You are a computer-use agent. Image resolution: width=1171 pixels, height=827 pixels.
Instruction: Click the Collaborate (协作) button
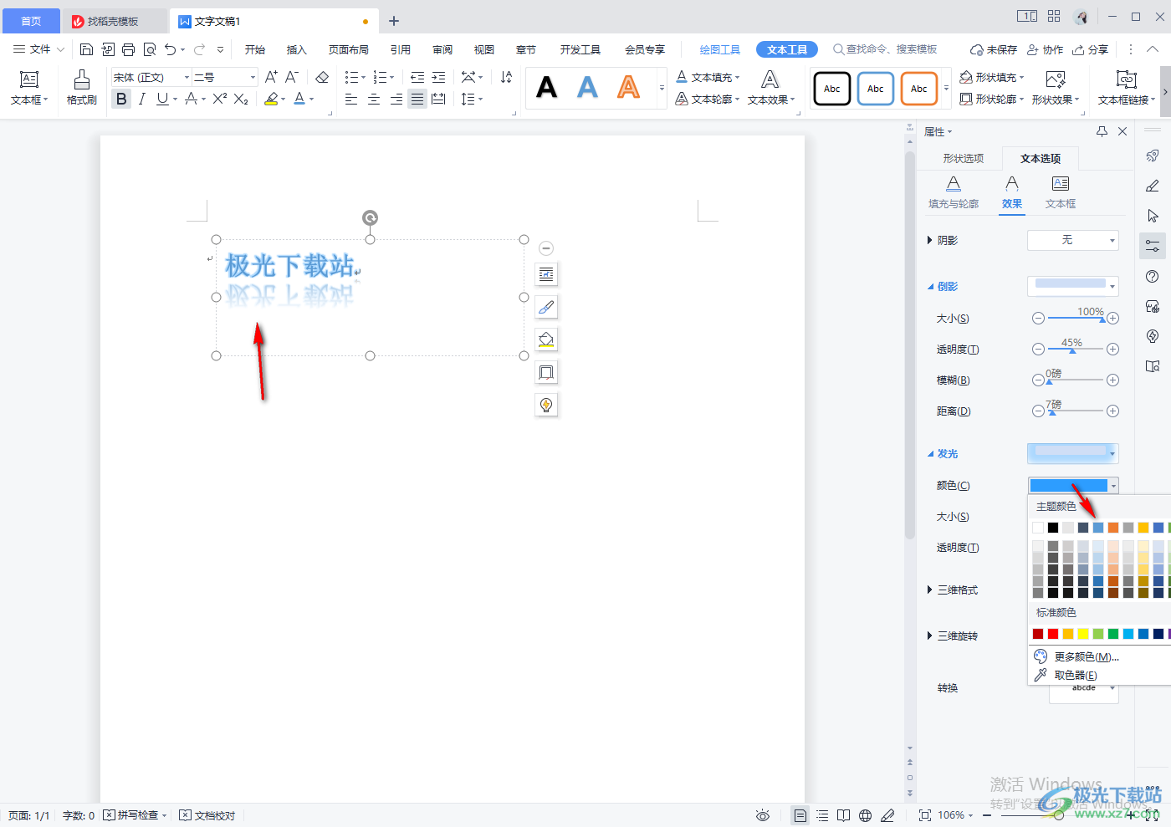[x=1046, y=49]
